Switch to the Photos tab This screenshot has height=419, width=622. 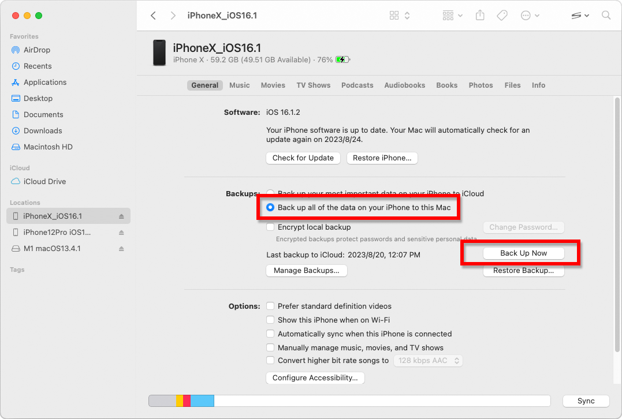pyautogui.click(x=481, y=85)
